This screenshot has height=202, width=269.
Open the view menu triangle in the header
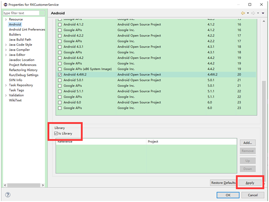(263, 13)
